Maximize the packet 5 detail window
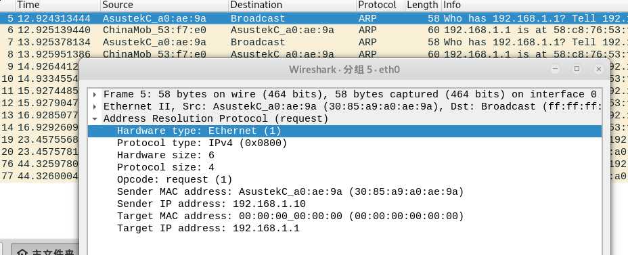Viewport: 628px width, 255px height. tap(577, 69)
